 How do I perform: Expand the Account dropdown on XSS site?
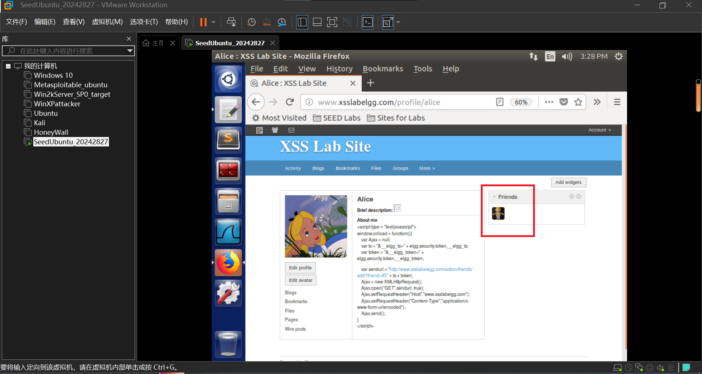[600, 130]
